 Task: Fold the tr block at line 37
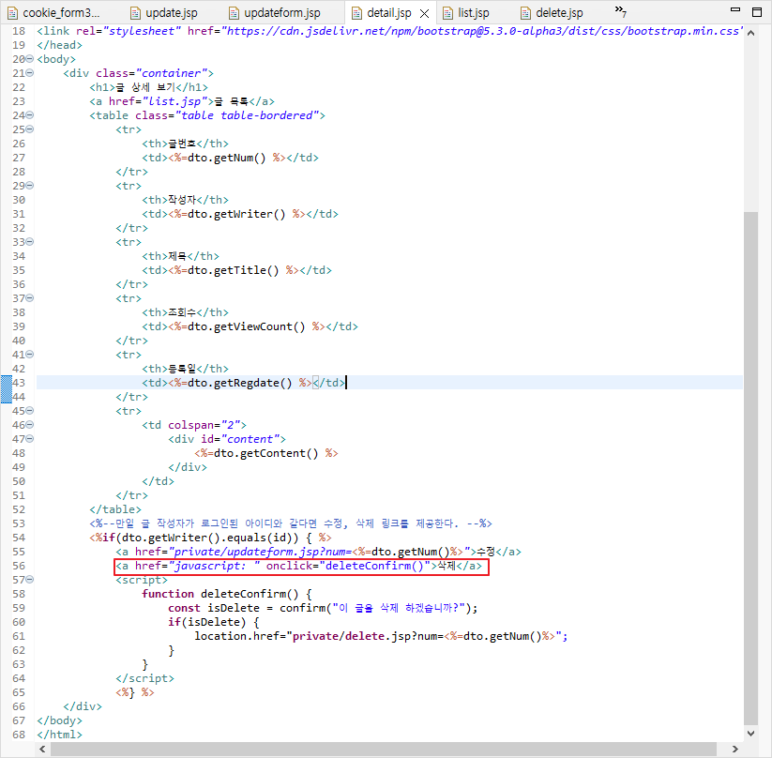pyautogui.click(x=30, y=298)
